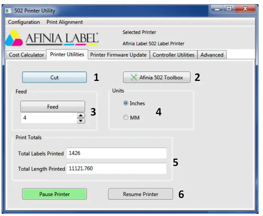Click the Afinia 502 Toolbox wrench icon
Image resolution: width=263 pixels, height=216 pixels.
click(x=134, y=78)
